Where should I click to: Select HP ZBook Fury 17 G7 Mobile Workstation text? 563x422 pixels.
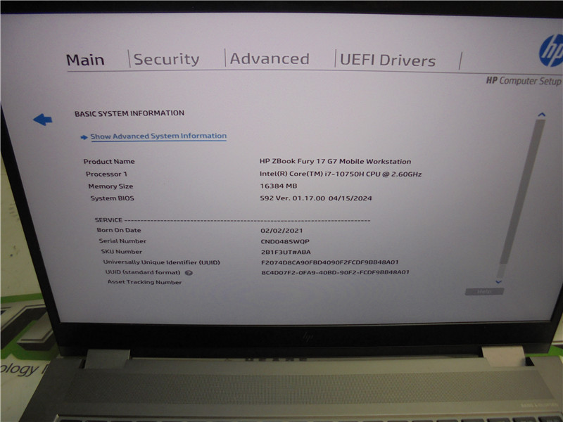[336, 162]
